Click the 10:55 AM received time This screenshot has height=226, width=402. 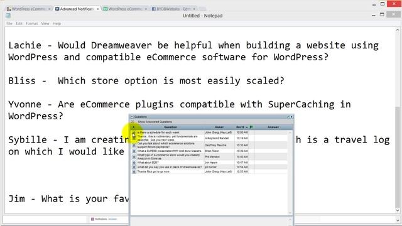(242, 171)
